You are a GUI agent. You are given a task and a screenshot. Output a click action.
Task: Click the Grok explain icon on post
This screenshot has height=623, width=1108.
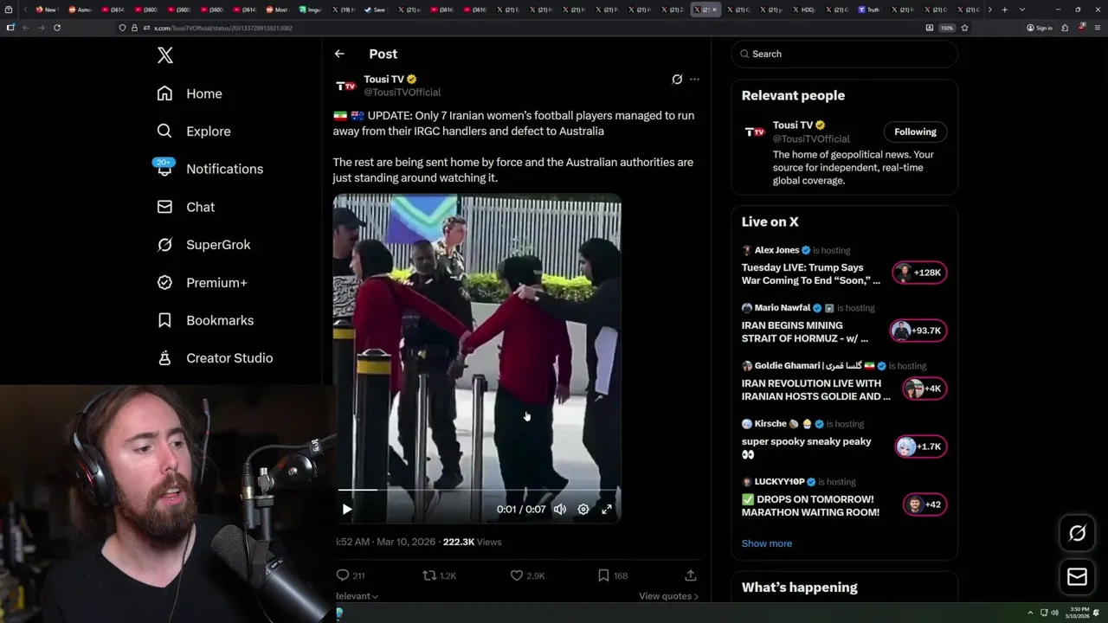[x=677, y=79]
